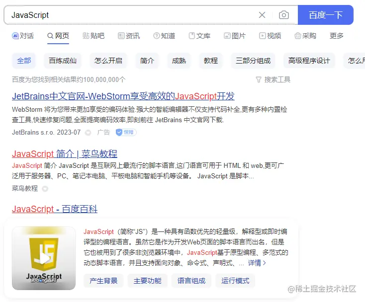The width and height of the screenshot is (365, 302).
Task: Jump to 产生背景 section
Action: (103, 281)
